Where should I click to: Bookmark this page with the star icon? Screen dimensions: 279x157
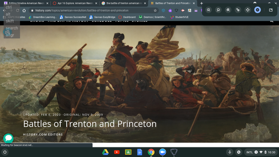155,10
